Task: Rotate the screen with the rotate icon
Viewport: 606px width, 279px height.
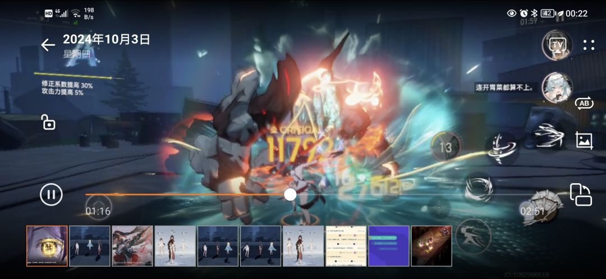Action: pos(581,194)
